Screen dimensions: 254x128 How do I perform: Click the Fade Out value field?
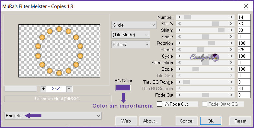pyautogui.click(x=244, y=95)
